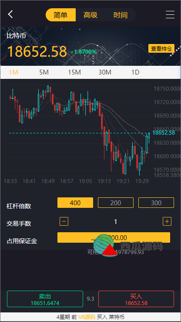Click the 占用保证金 margin amount field

coord(114,237)
